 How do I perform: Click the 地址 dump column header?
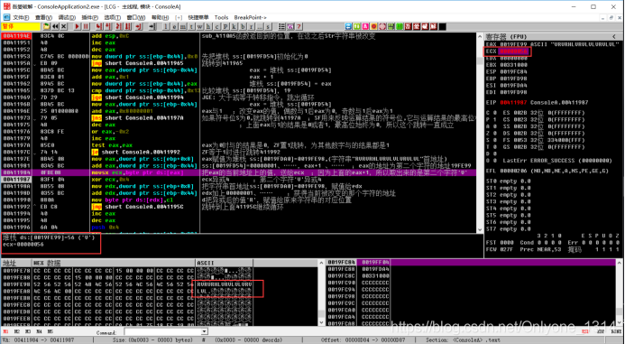pos(16,263)
